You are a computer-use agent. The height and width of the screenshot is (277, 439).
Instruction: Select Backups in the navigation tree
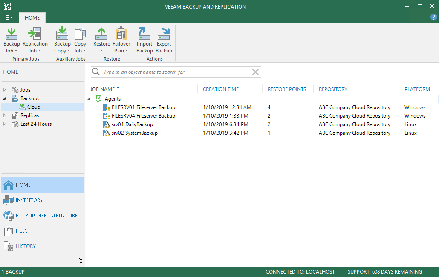pyautogui.click(x=30, y=98)
